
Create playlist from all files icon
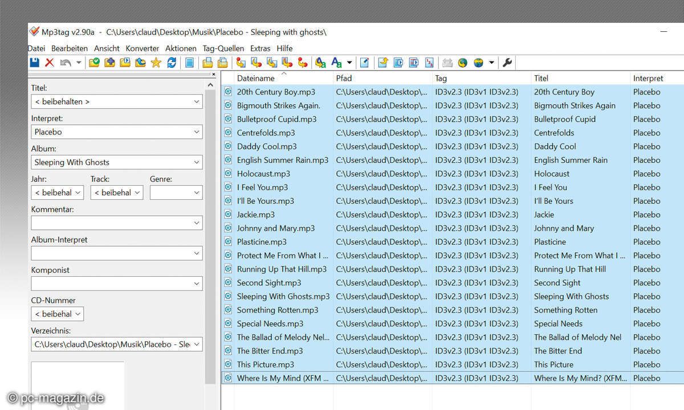pos(398,63)
